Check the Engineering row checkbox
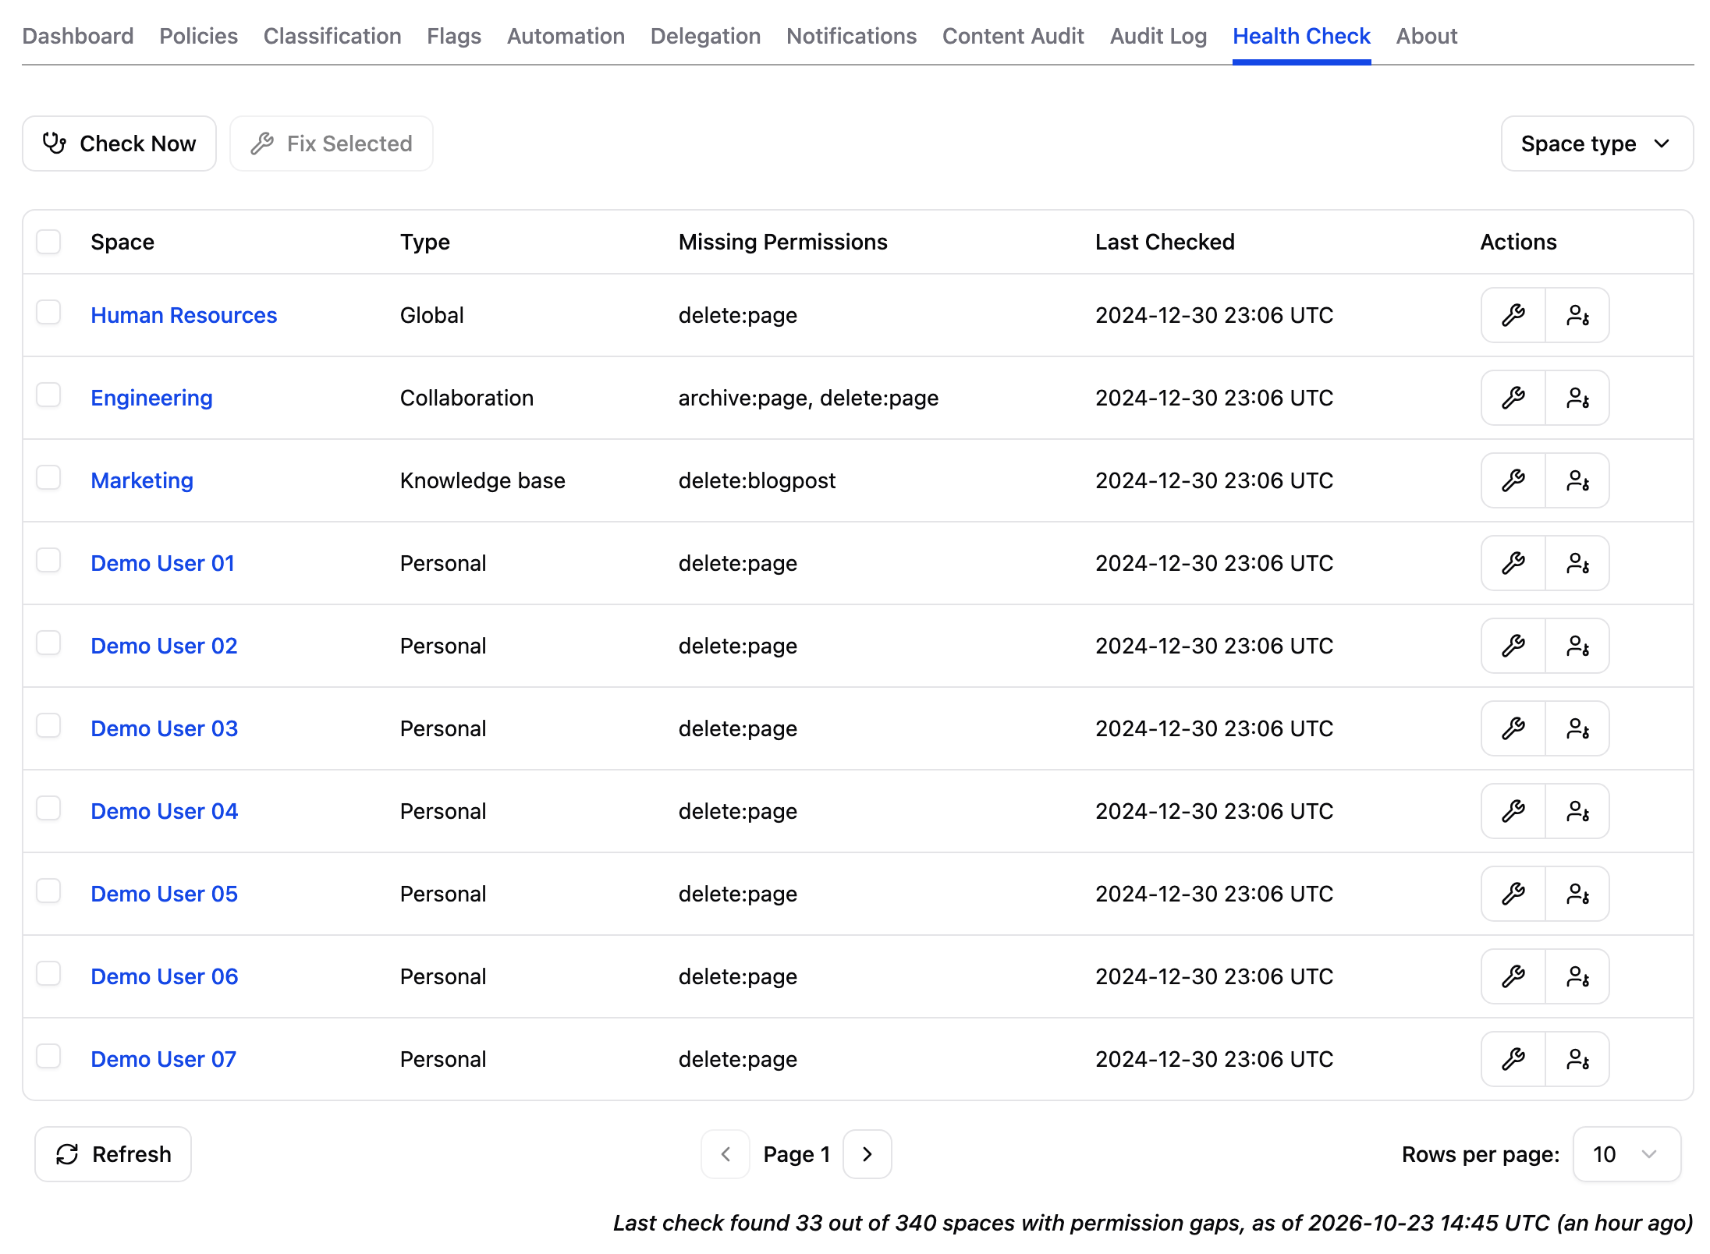Screen dimensions: 1710x1254 [x=48, y=395]
